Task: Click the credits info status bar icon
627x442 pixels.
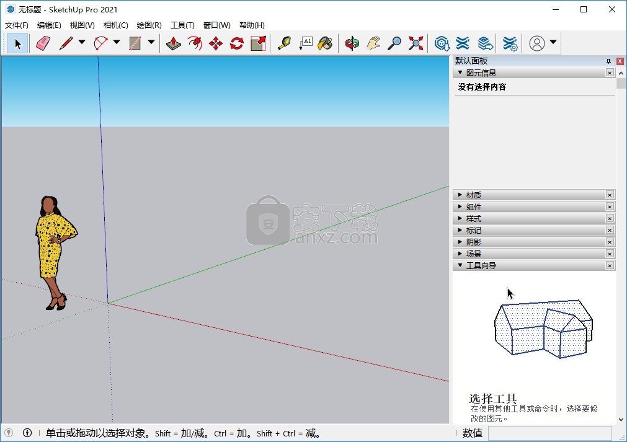Action: coord(27,433)
